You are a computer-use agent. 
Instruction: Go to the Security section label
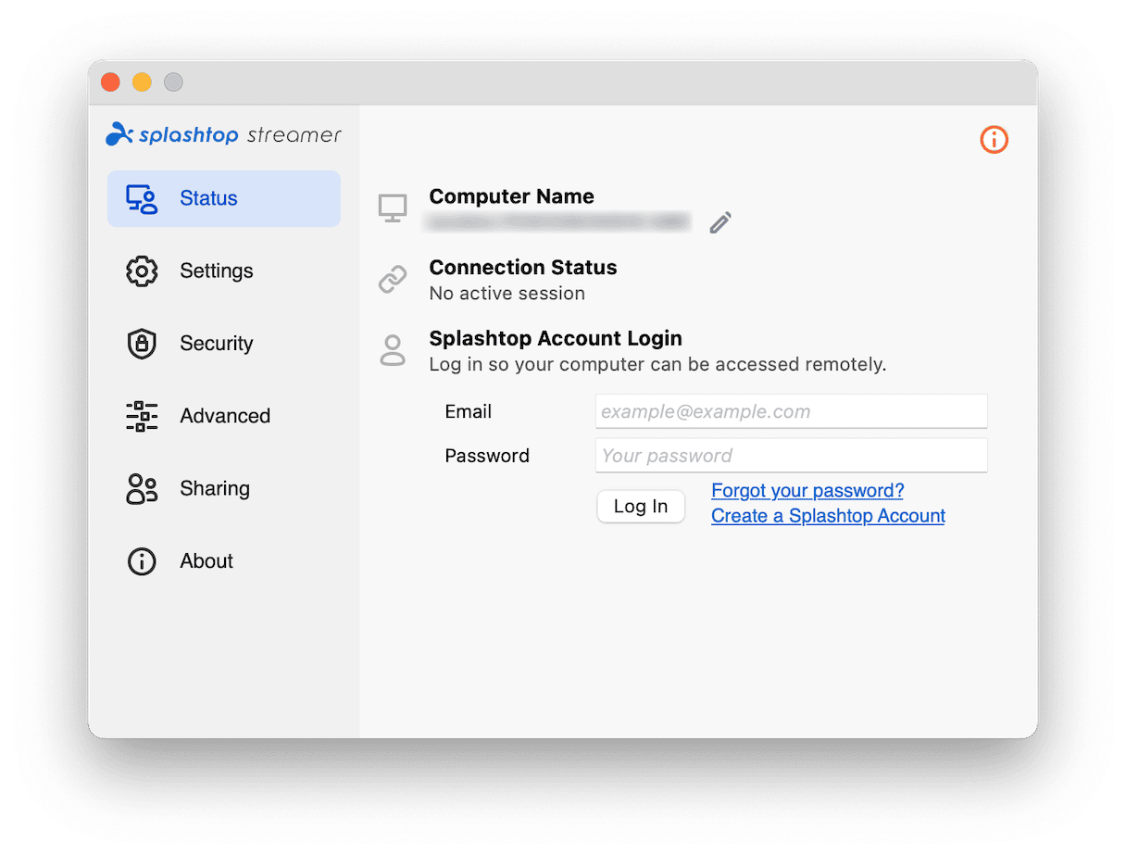pos(217,344)
